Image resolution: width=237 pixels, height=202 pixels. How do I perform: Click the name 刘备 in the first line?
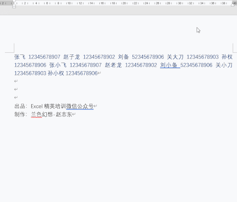click(124, 57)
